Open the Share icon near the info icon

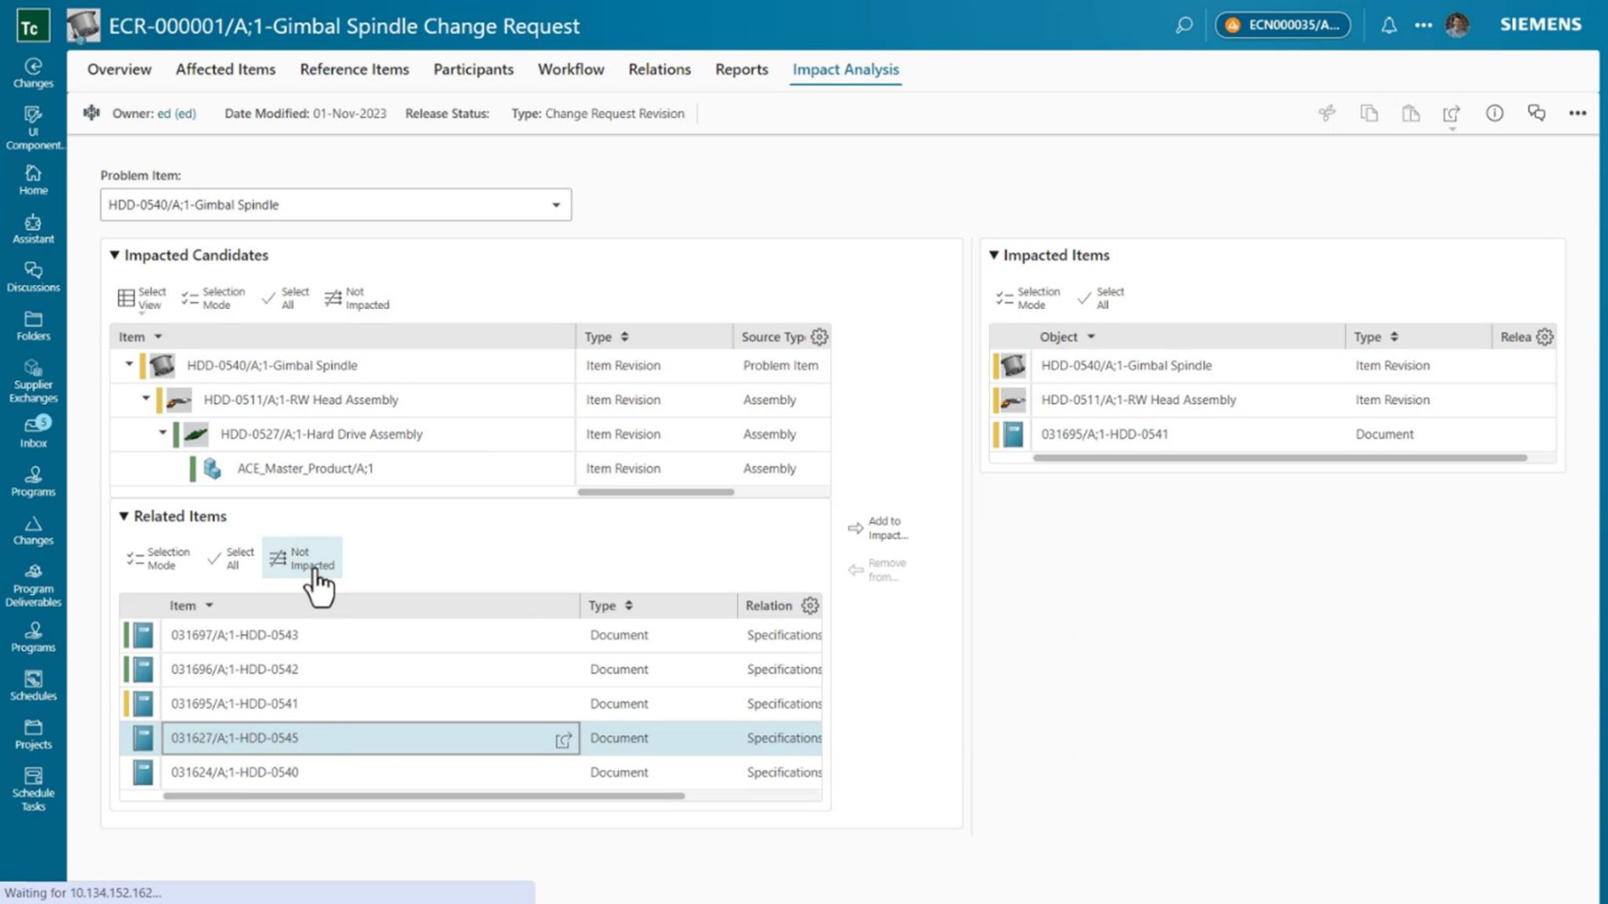click(x=1451, y=113)
